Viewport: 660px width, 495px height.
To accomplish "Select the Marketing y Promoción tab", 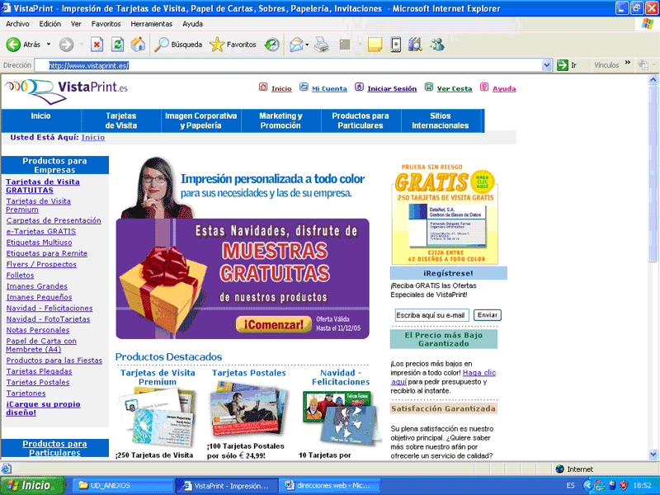I will pyautogui.click(x=280, y=120).
